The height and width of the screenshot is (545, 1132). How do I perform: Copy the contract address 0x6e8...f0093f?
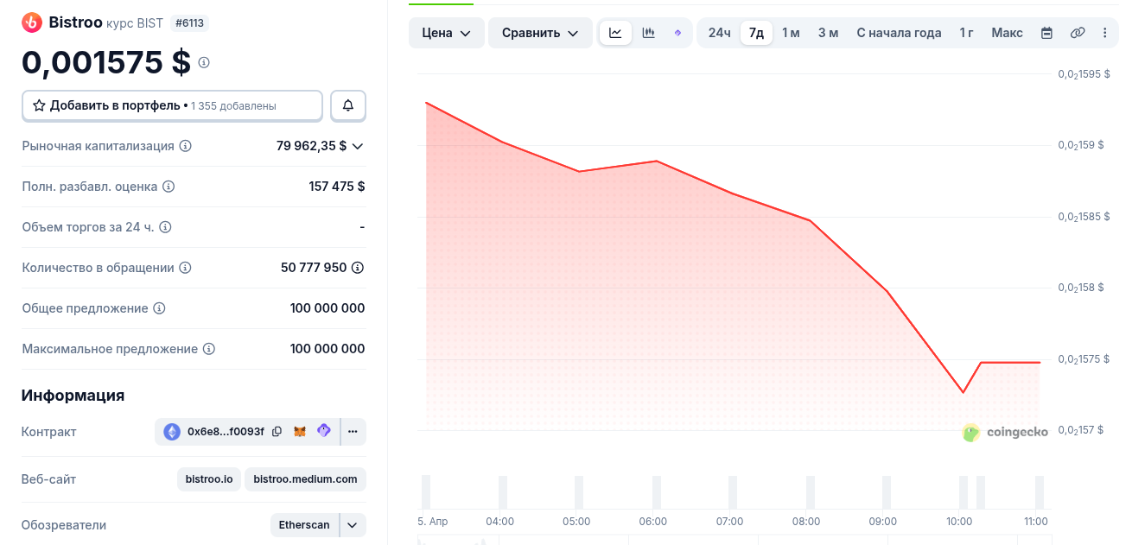pyautogui.click(x=277, y=432)
